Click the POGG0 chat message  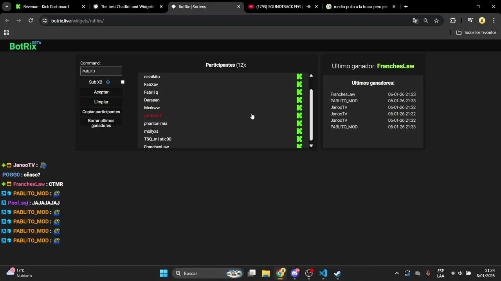point(21,175)
